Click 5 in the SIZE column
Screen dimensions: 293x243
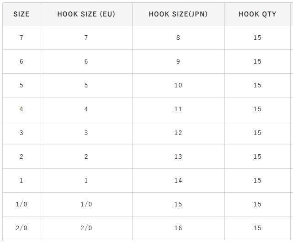click(x=21, y=85)
